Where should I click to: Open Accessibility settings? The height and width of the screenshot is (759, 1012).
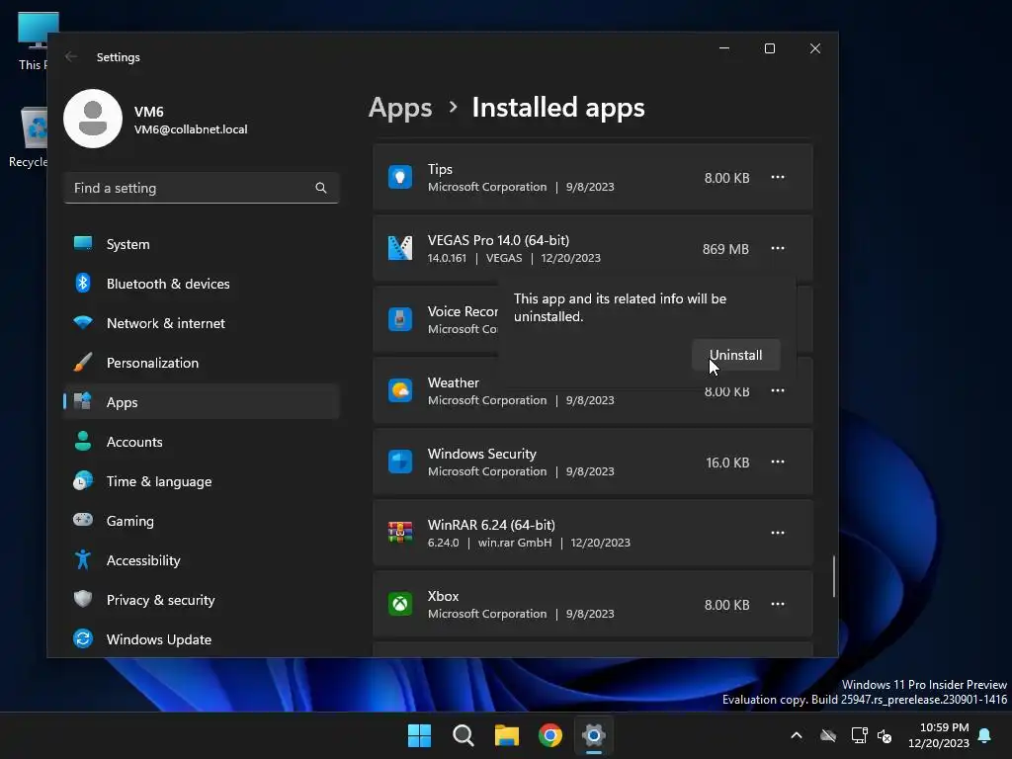point(202,560)
